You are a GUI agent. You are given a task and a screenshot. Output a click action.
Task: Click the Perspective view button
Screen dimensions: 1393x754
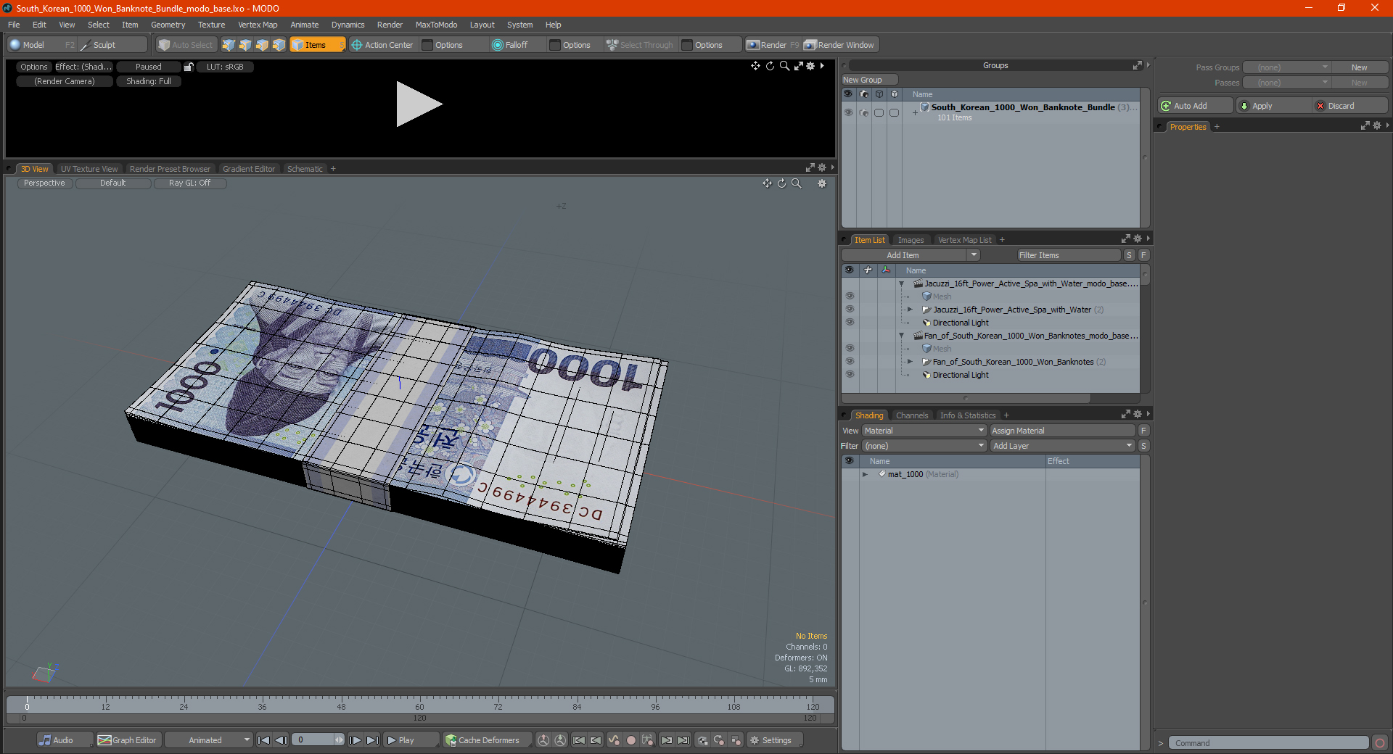click(44, 183)
